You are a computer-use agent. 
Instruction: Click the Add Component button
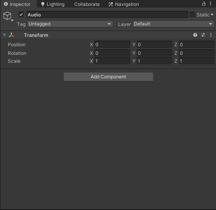(108, 77)
